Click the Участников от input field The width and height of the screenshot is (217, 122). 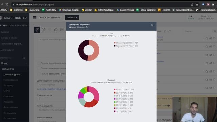[x=52, y=99]
